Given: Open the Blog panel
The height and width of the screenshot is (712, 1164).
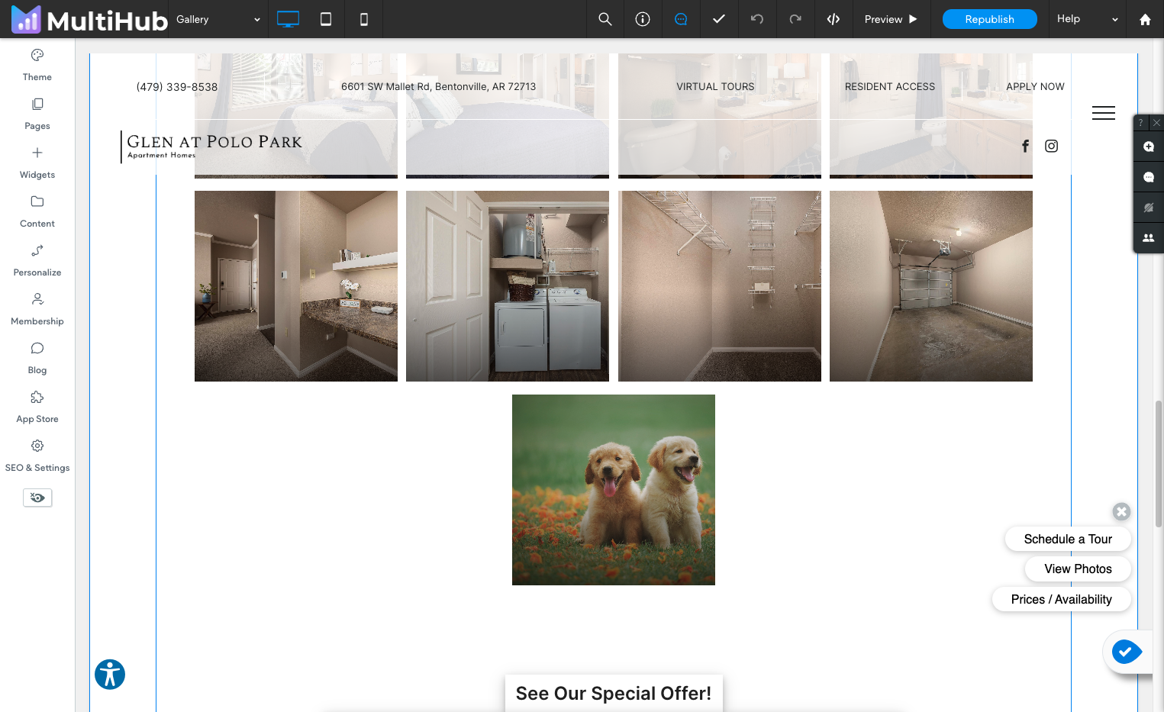Looking at the screenshot, I should (x=37, y=358).
